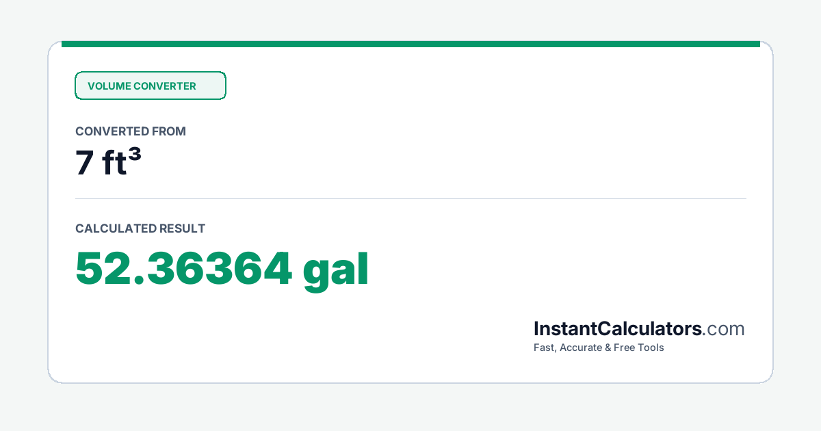Click the horizontal divider line
This screenshot has width=821, height=431.
tap(410, 199)
